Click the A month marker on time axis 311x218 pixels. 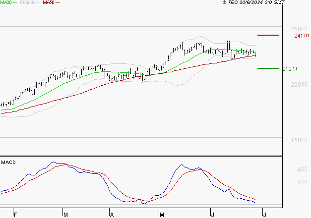click(112, 215)
